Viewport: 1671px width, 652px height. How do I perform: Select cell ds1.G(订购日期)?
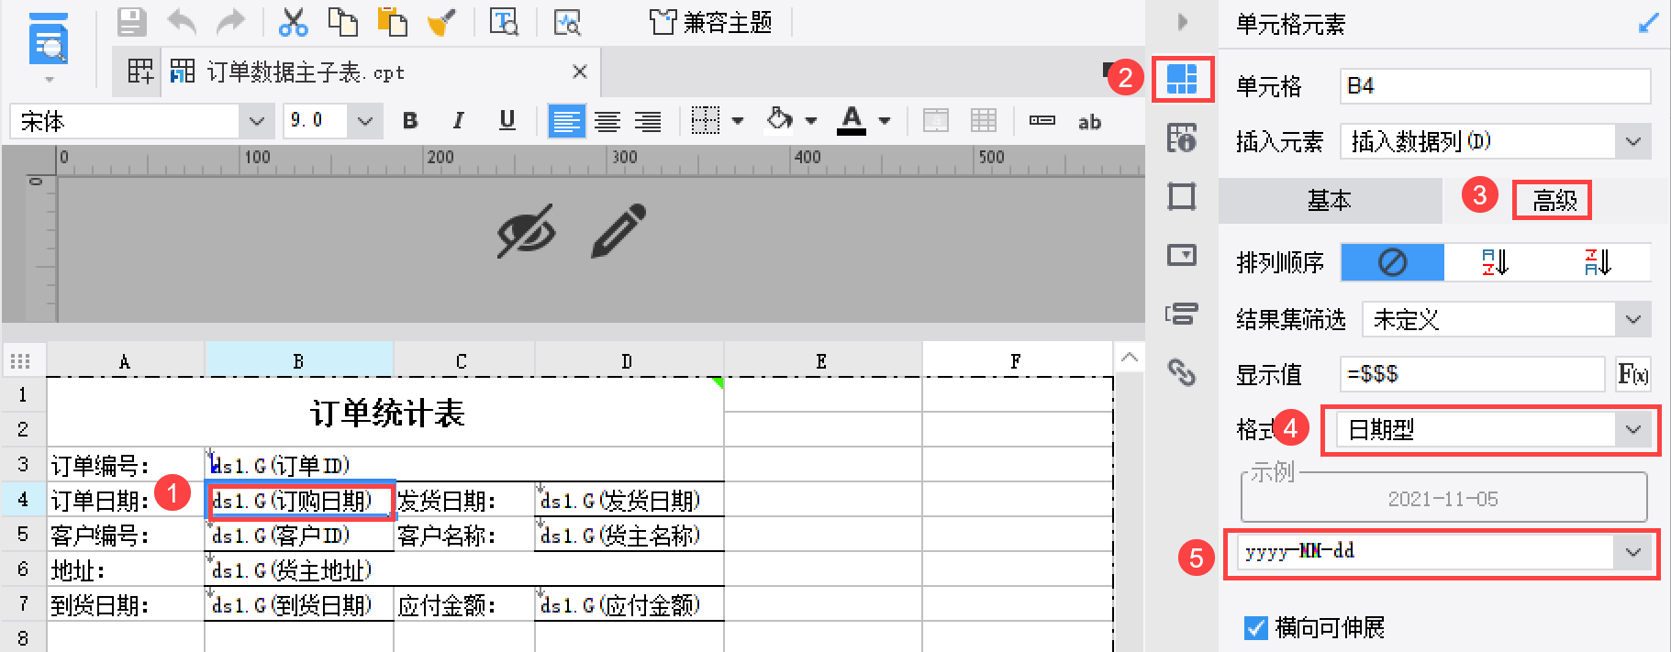click(x=299, y=501)
